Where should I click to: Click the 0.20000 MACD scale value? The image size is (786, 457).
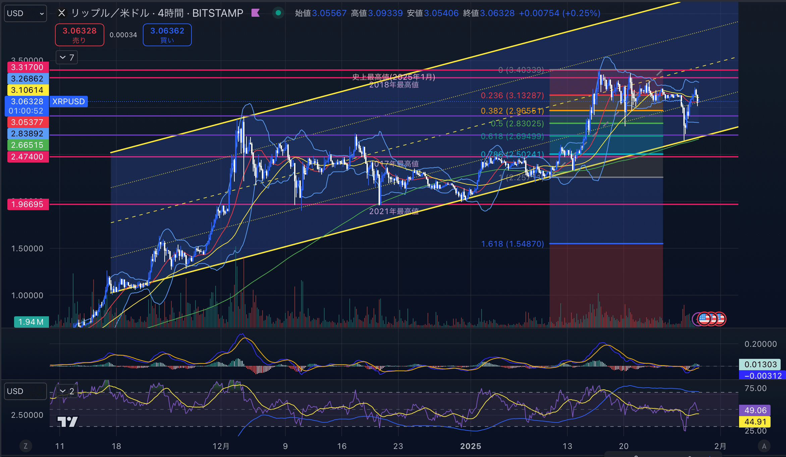761,344
